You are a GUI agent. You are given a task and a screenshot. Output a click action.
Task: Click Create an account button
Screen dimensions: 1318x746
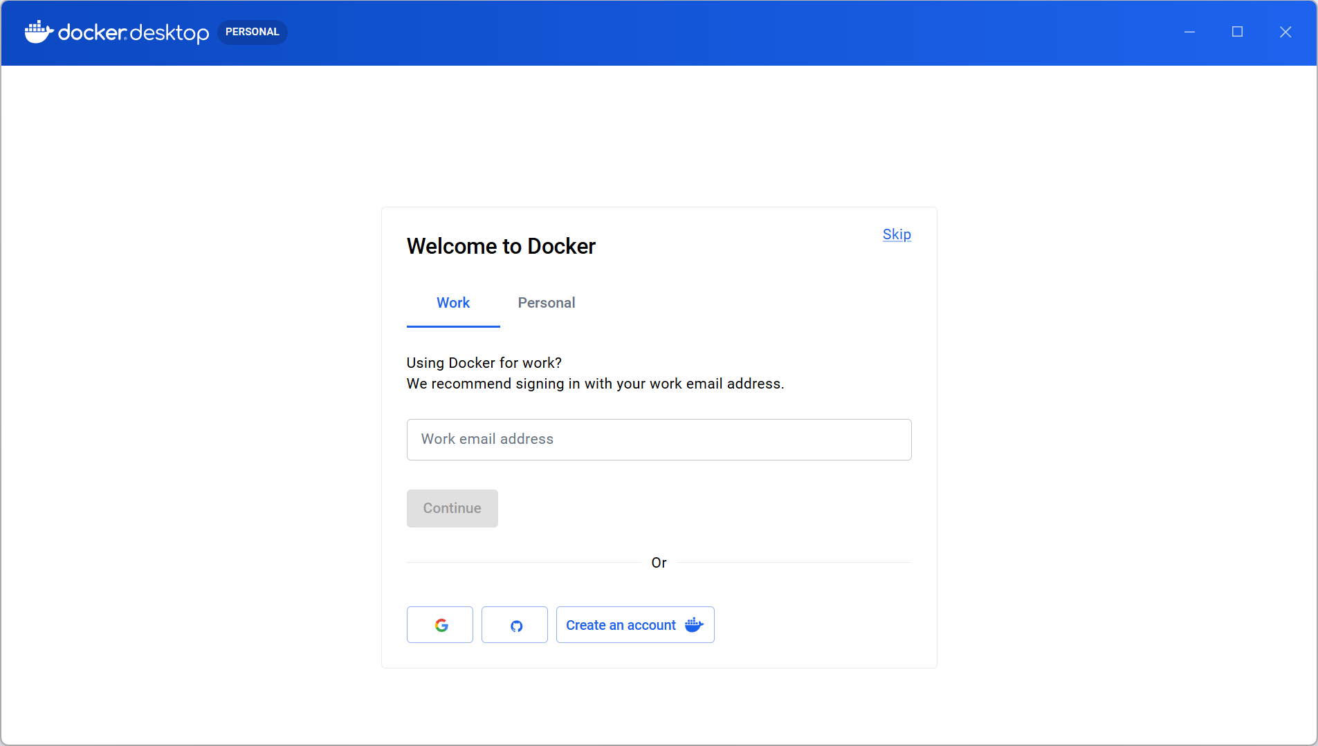635,625
